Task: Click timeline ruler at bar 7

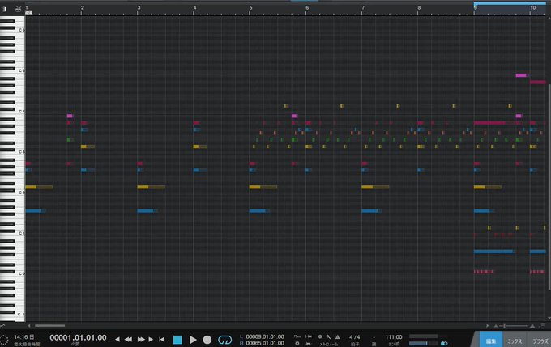Action: coord(362,10)
